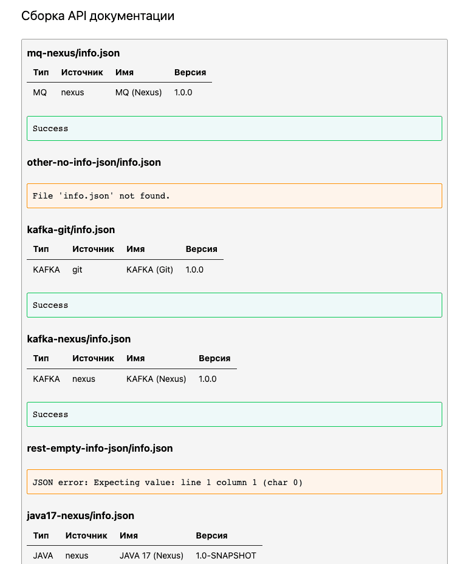Click the "1.0-SNAPSHOT" version cell
The width and height of the screenshot is (469, 564).
pyautogui.click(x=226, y=556)
